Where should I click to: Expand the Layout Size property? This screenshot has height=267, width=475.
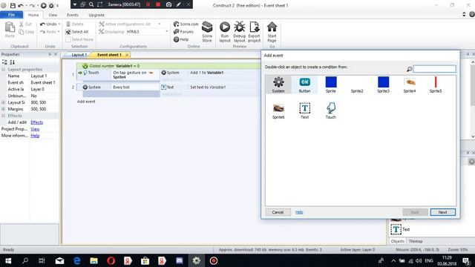coord(3,102)
